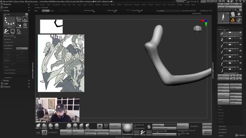Click the XYZ axis orientation gizmo
The image size is (246, 138).
204,23
